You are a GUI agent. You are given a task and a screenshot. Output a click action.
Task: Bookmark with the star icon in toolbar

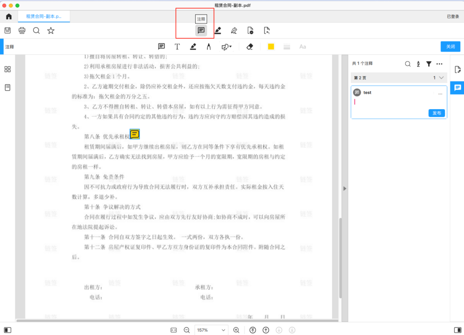click(51, 31)
